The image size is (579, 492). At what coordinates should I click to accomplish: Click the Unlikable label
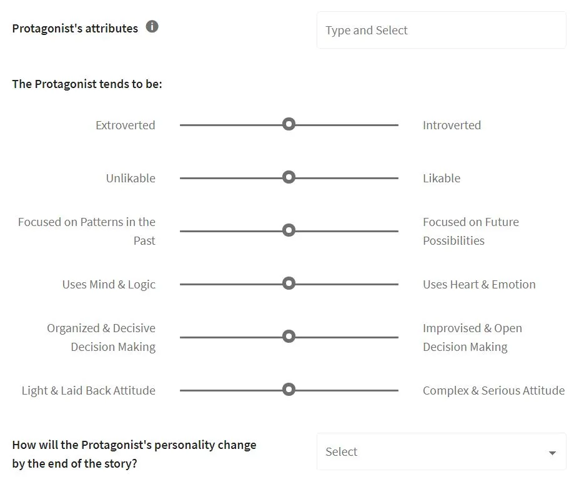click(x=131, y=178)
